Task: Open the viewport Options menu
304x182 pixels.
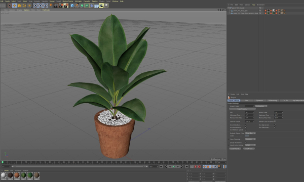Action: click(26, 10)
